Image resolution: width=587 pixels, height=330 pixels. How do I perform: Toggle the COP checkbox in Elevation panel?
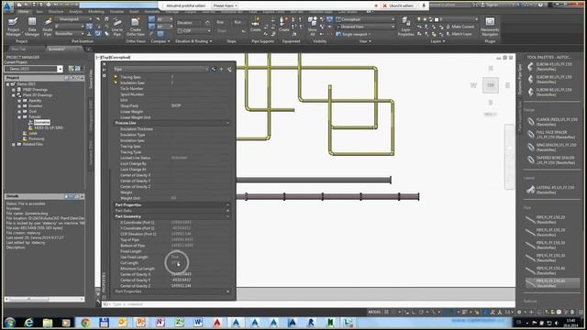pyautogui.click(x=180, y=30)
